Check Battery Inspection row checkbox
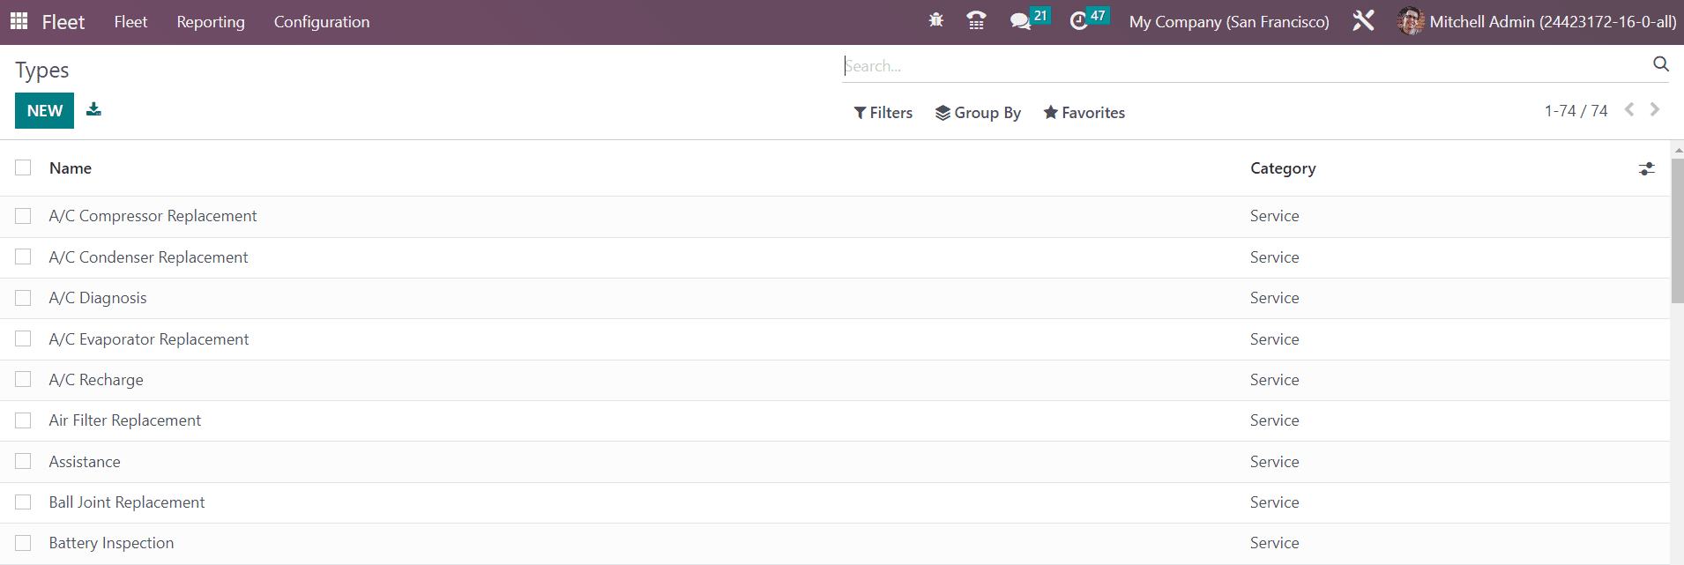Screen dimensions: 1684x565 23,543
